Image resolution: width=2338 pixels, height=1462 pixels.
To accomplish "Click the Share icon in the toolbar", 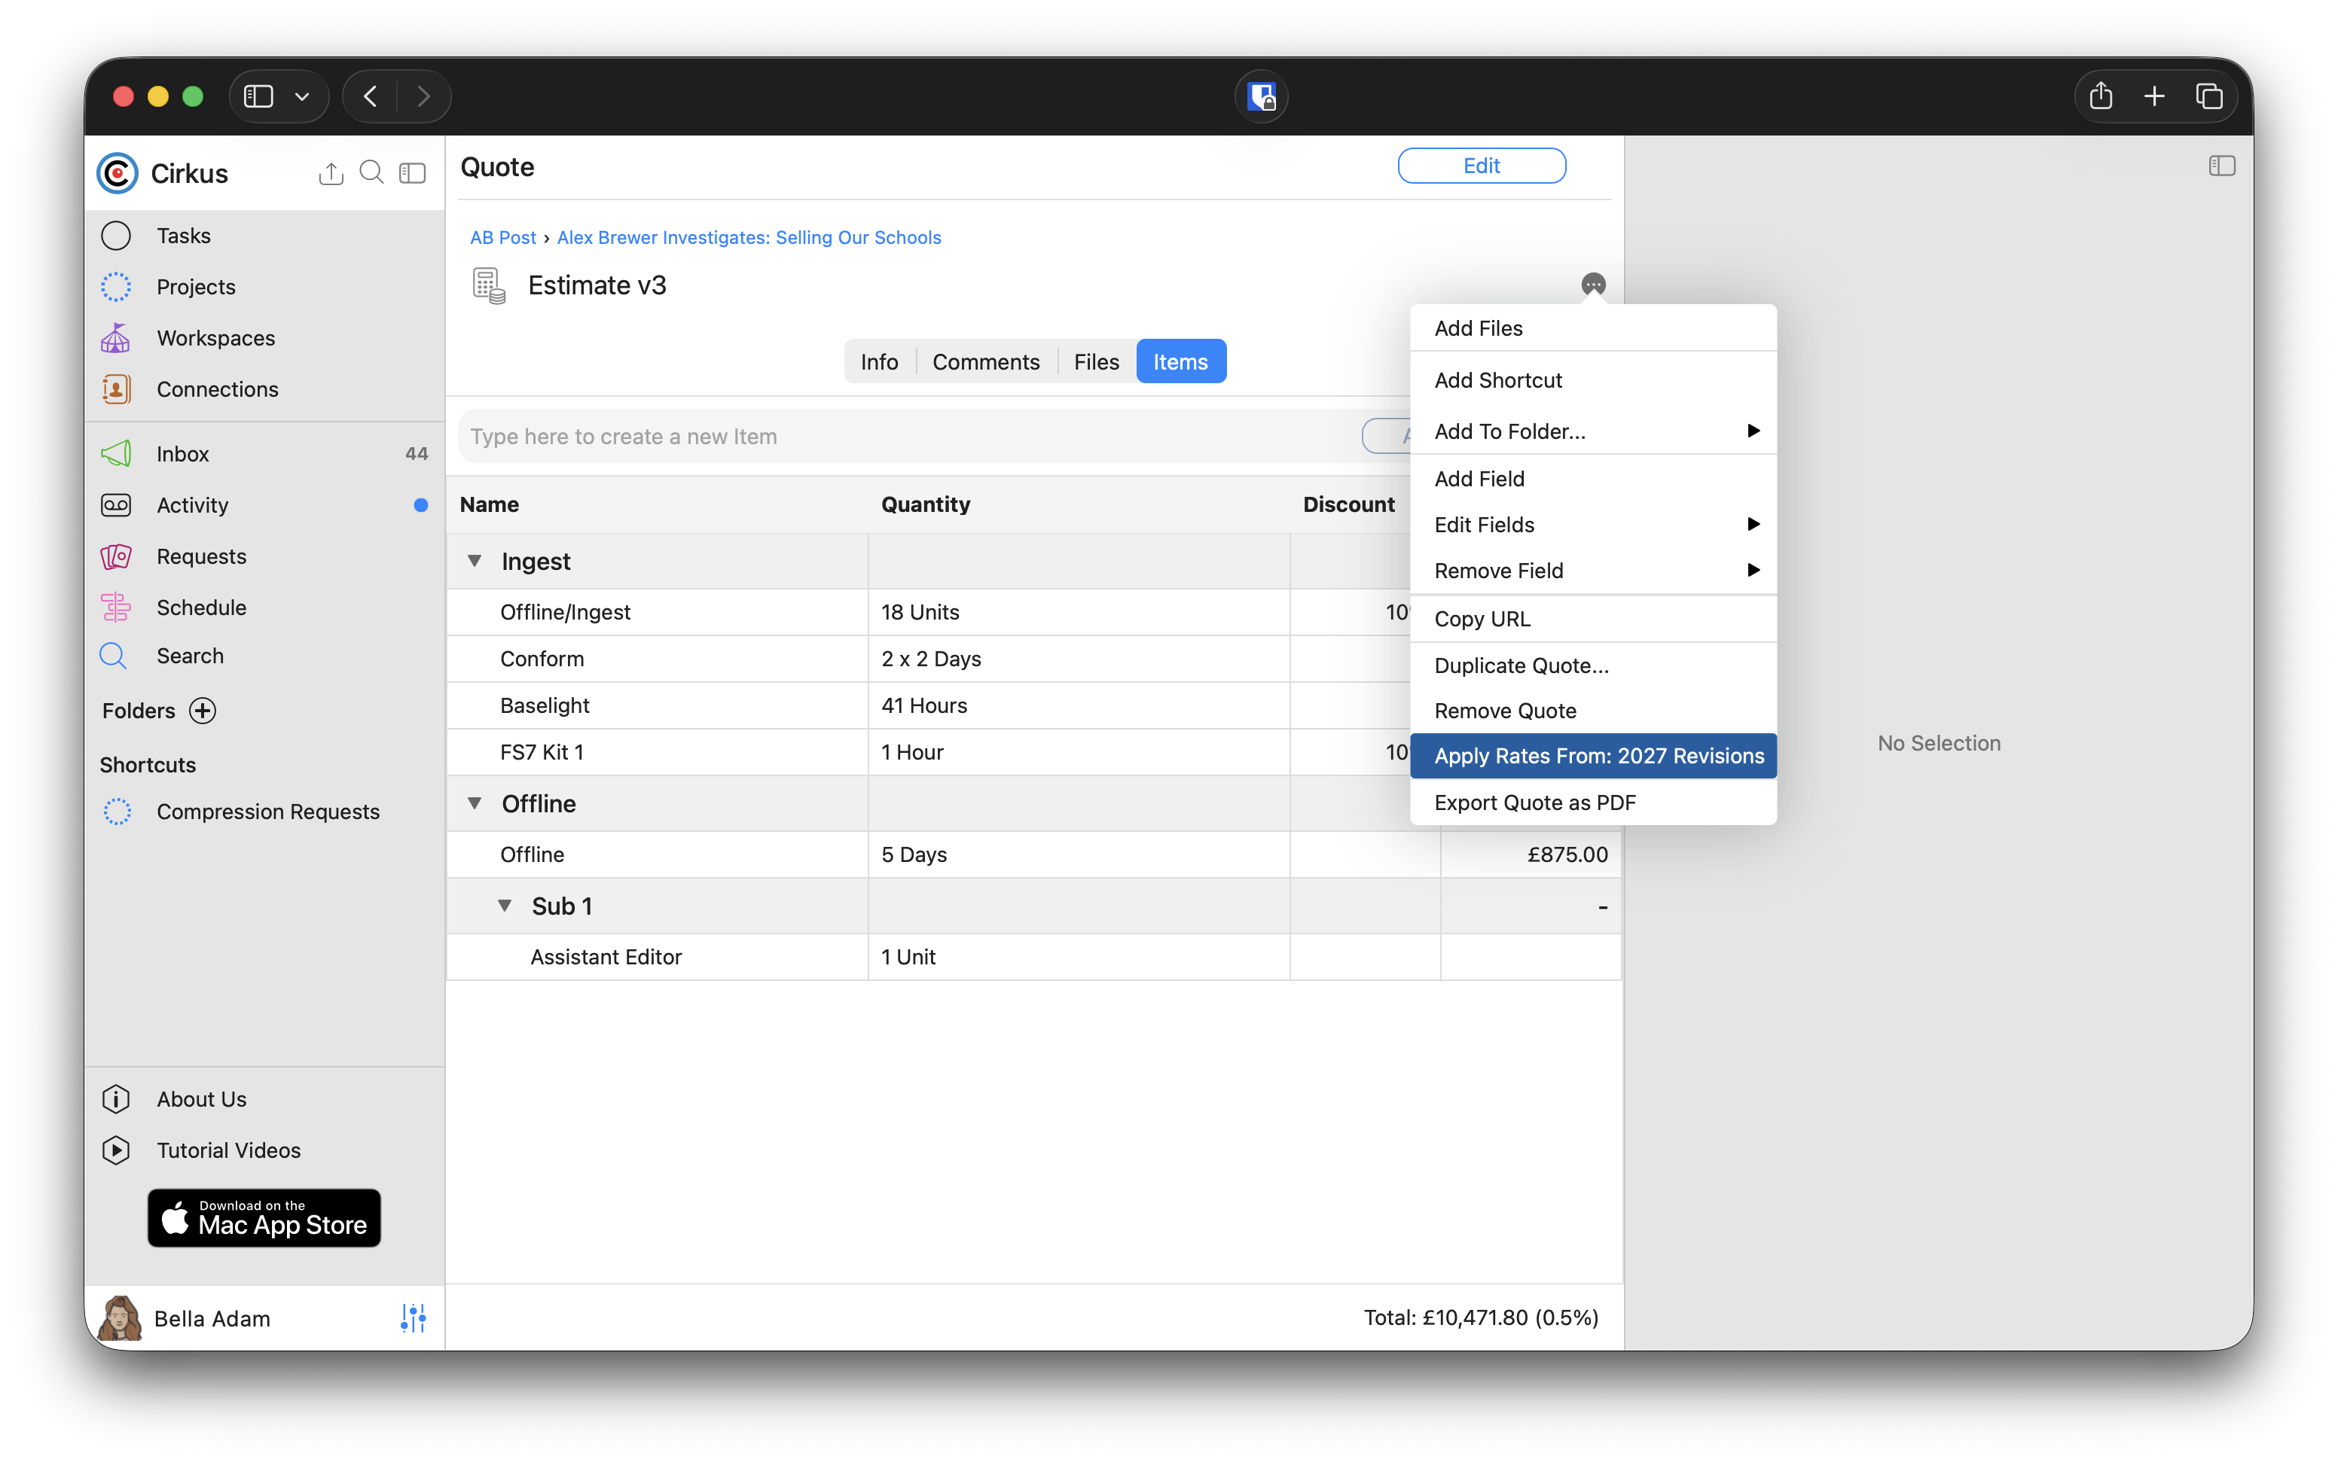I will (x=2101, y=96).
